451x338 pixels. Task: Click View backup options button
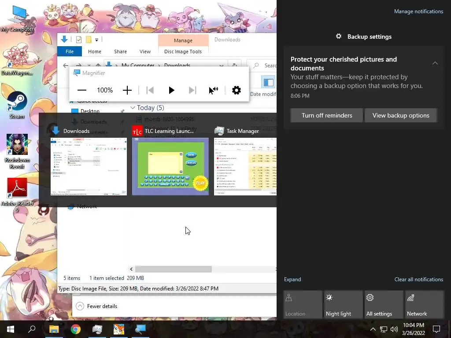click(401, 115)
